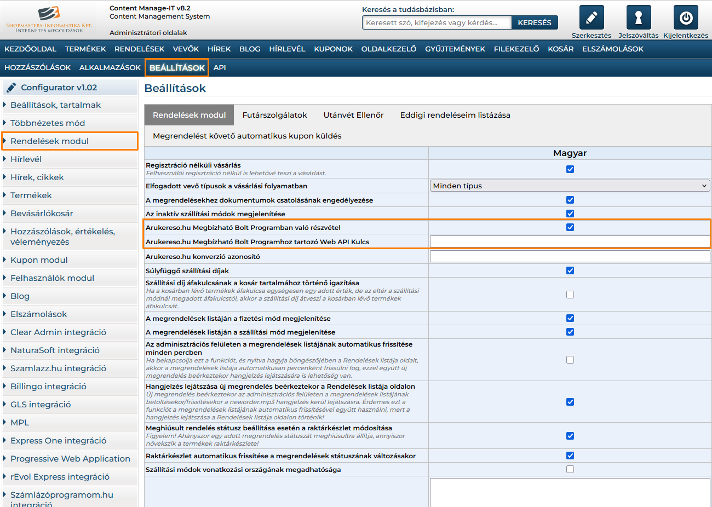Open Blog settings in sidebar
Screen dimensions: 712x507
pyautogui.click(x=70, y=296)
